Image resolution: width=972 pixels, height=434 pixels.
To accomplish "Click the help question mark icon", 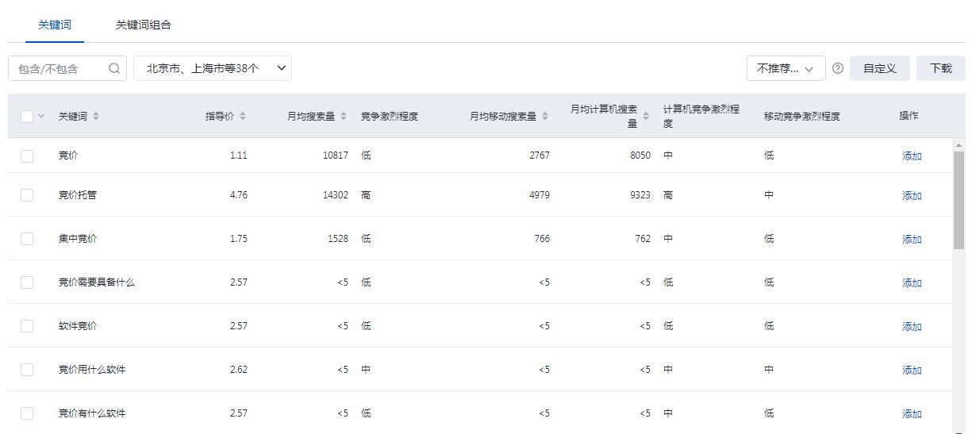I will point(838,68).
